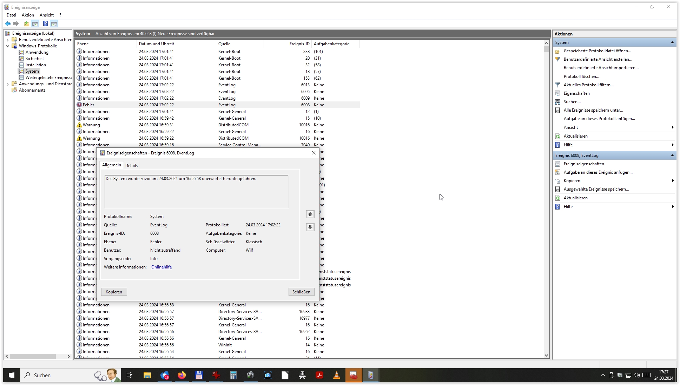Click the blue help icon in toolbar
This screenshot has height=385, width=680.
[45, 24]
